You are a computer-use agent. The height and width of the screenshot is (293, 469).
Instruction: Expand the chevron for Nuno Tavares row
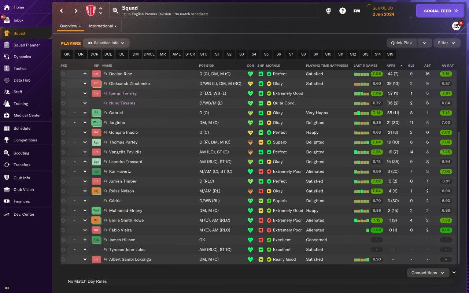[85, 103]
